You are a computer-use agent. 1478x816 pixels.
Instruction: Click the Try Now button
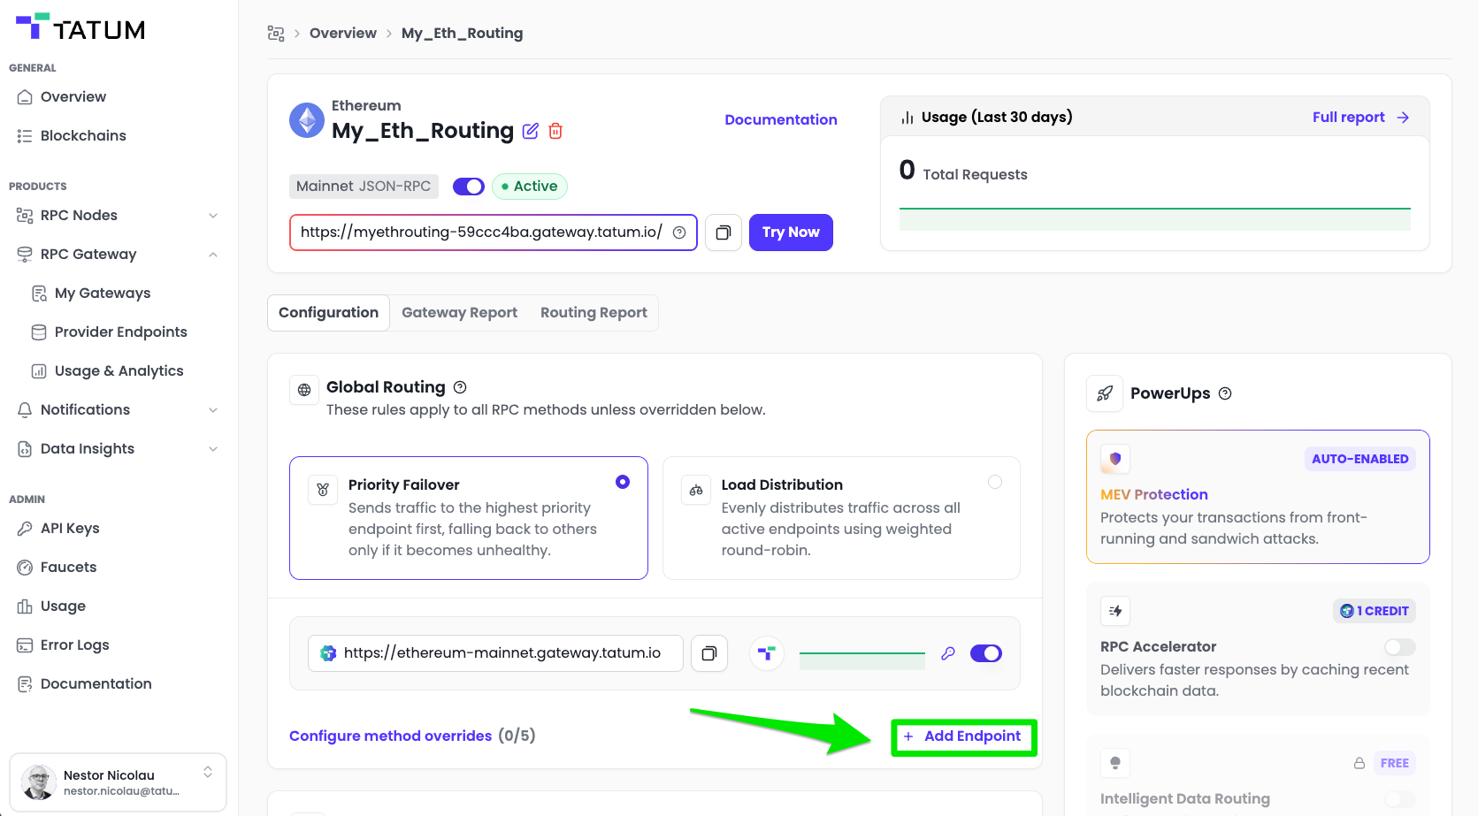pos(791,233)
